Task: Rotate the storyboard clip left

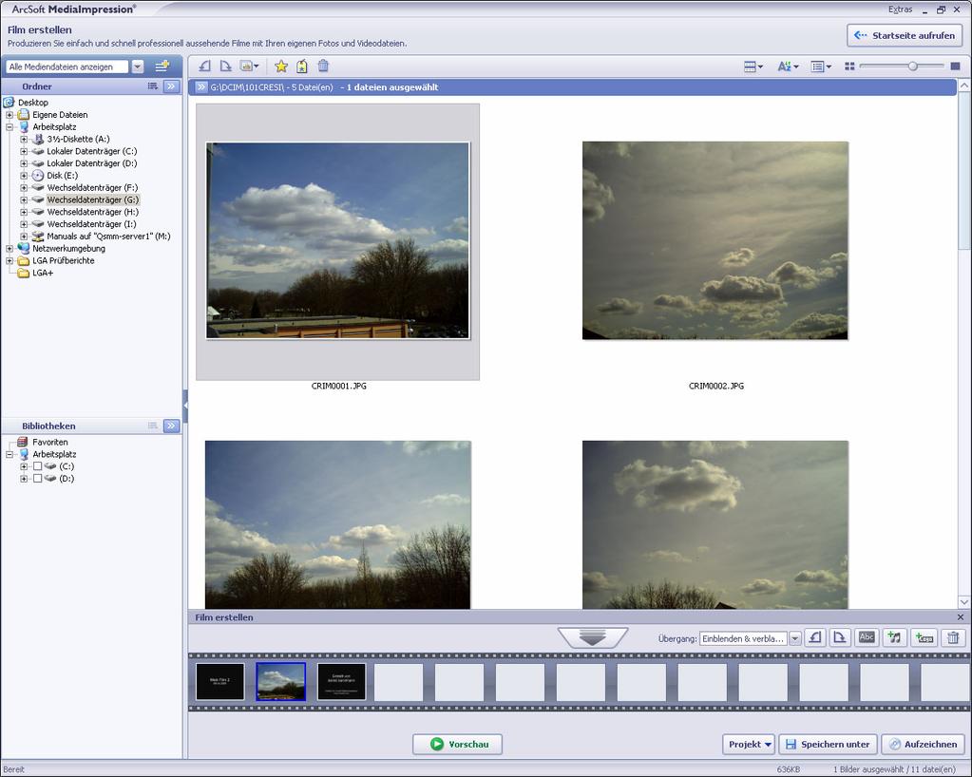Action: (x=815, y=637)
